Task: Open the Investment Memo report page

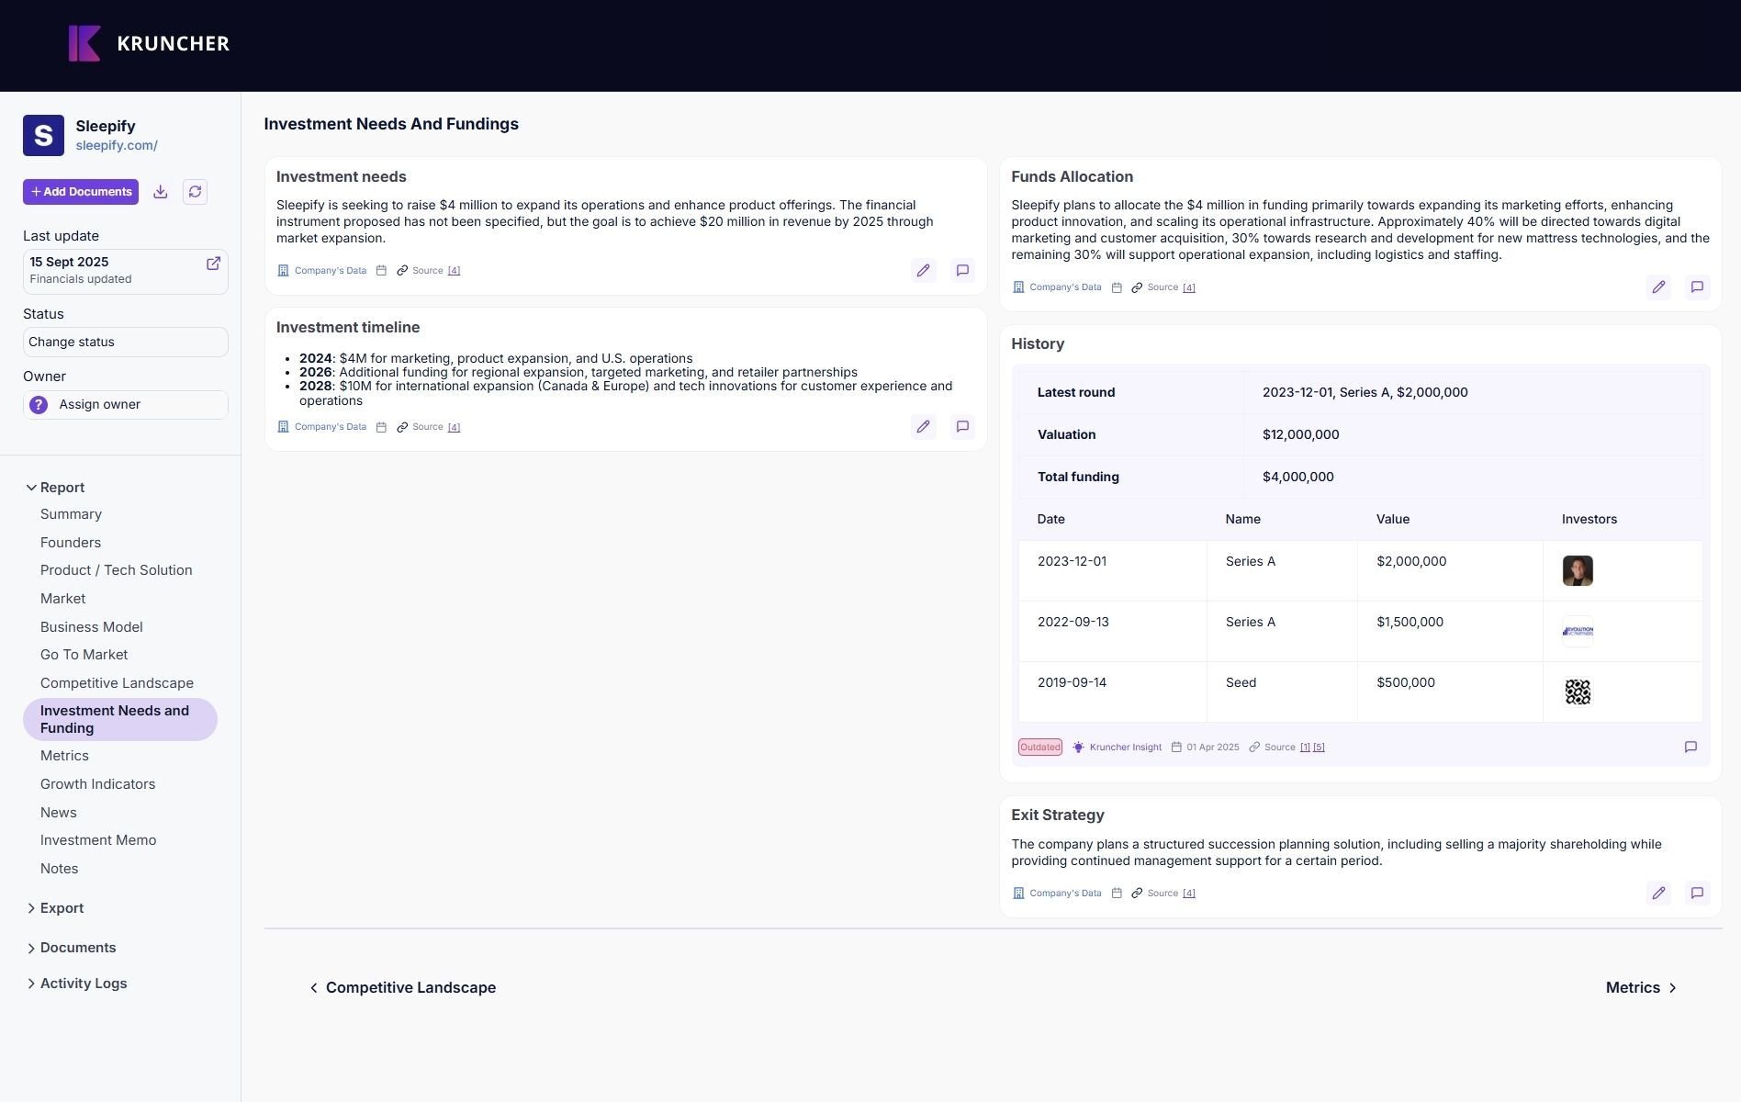Action: tap(98, 840)
